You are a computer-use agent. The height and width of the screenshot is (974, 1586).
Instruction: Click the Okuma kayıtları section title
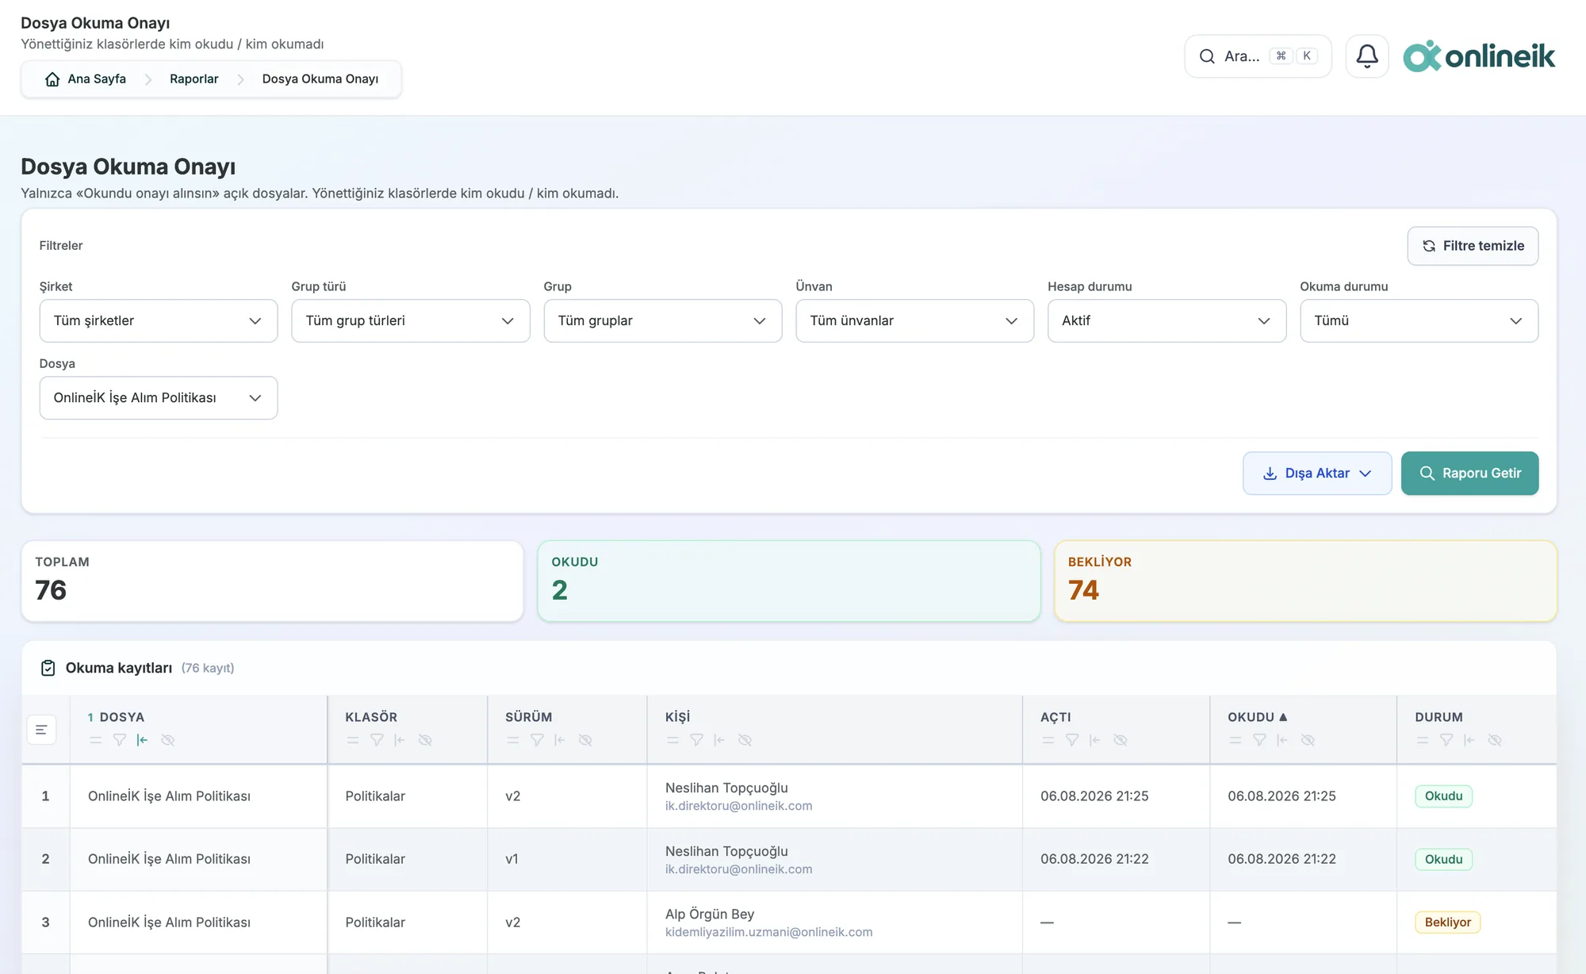[119, 668]
